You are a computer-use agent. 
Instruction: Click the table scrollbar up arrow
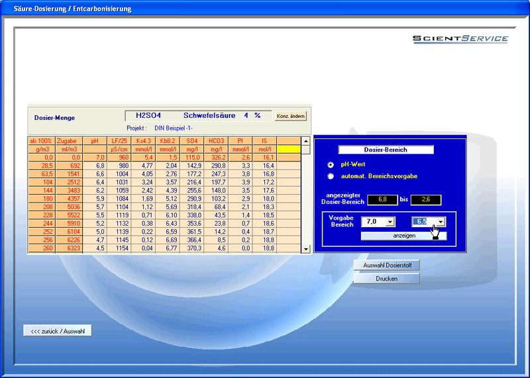coord(305,141)
